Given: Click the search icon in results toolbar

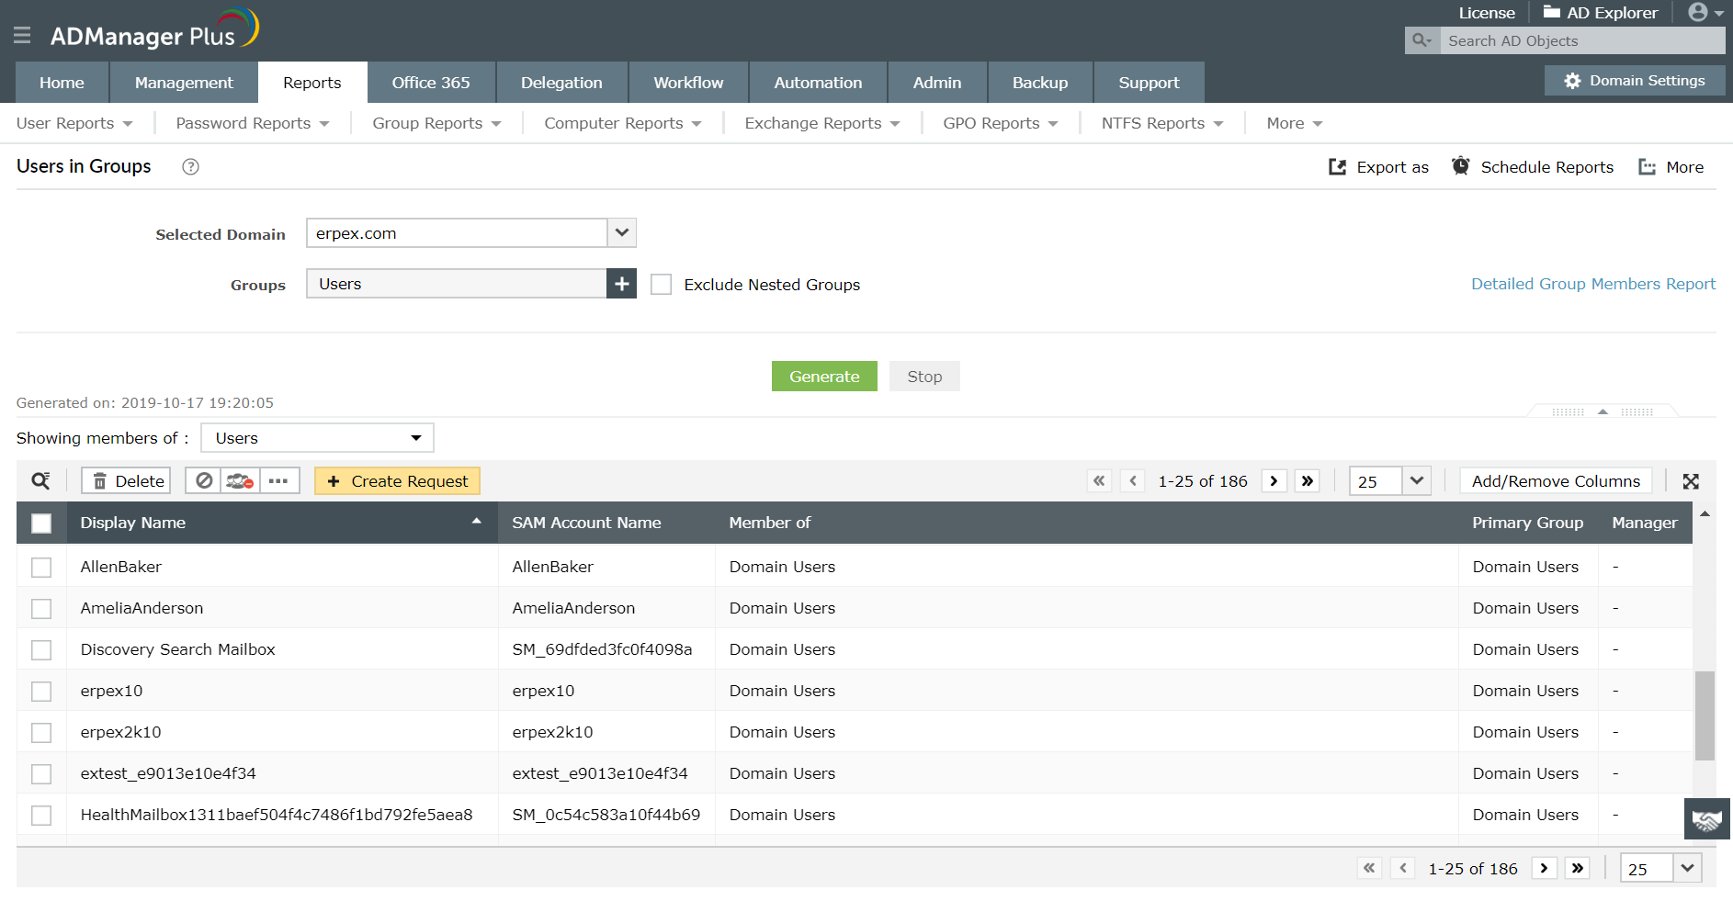Looking at the screenshot, I should point(41,481).
